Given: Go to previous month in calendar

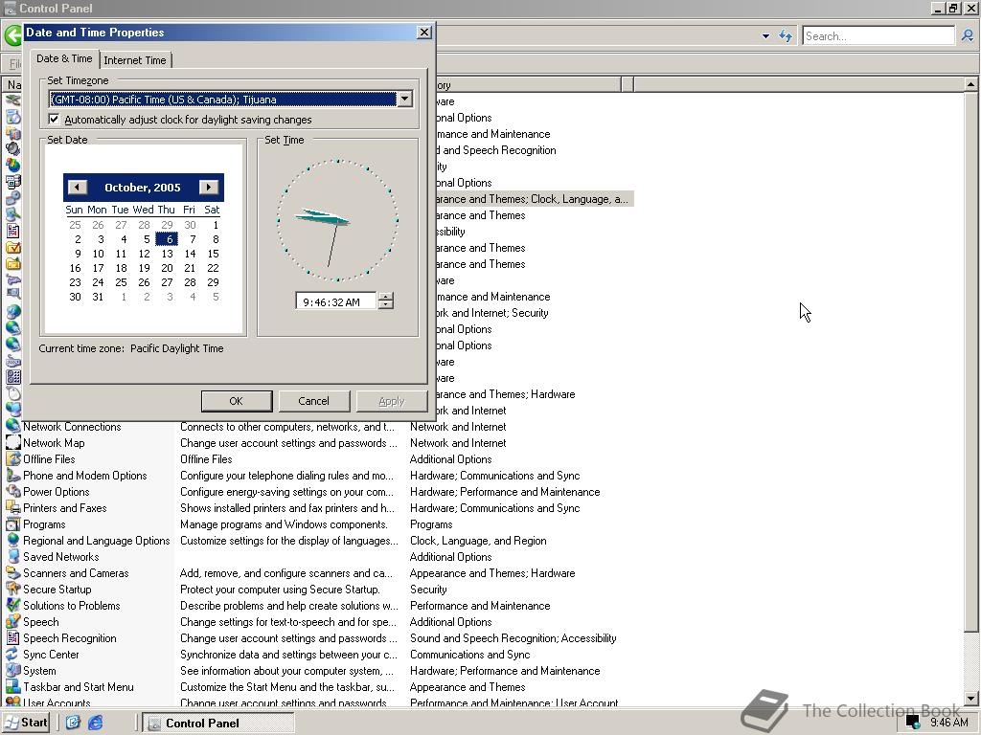Looking at the screenshot, I should [x=77, y=187].
